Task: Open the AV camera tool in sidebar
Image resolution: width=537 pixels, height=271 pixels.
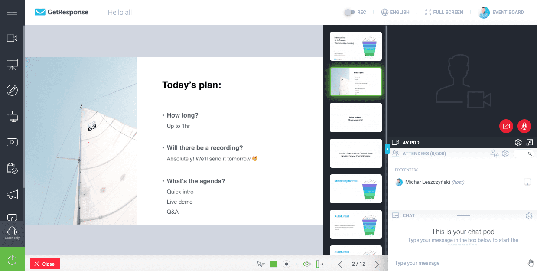Action: [12, 38]
